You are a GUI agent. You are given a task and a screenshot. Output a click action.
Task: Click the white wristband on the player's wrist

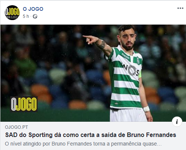pyautogui.click(x=146, y=109)
